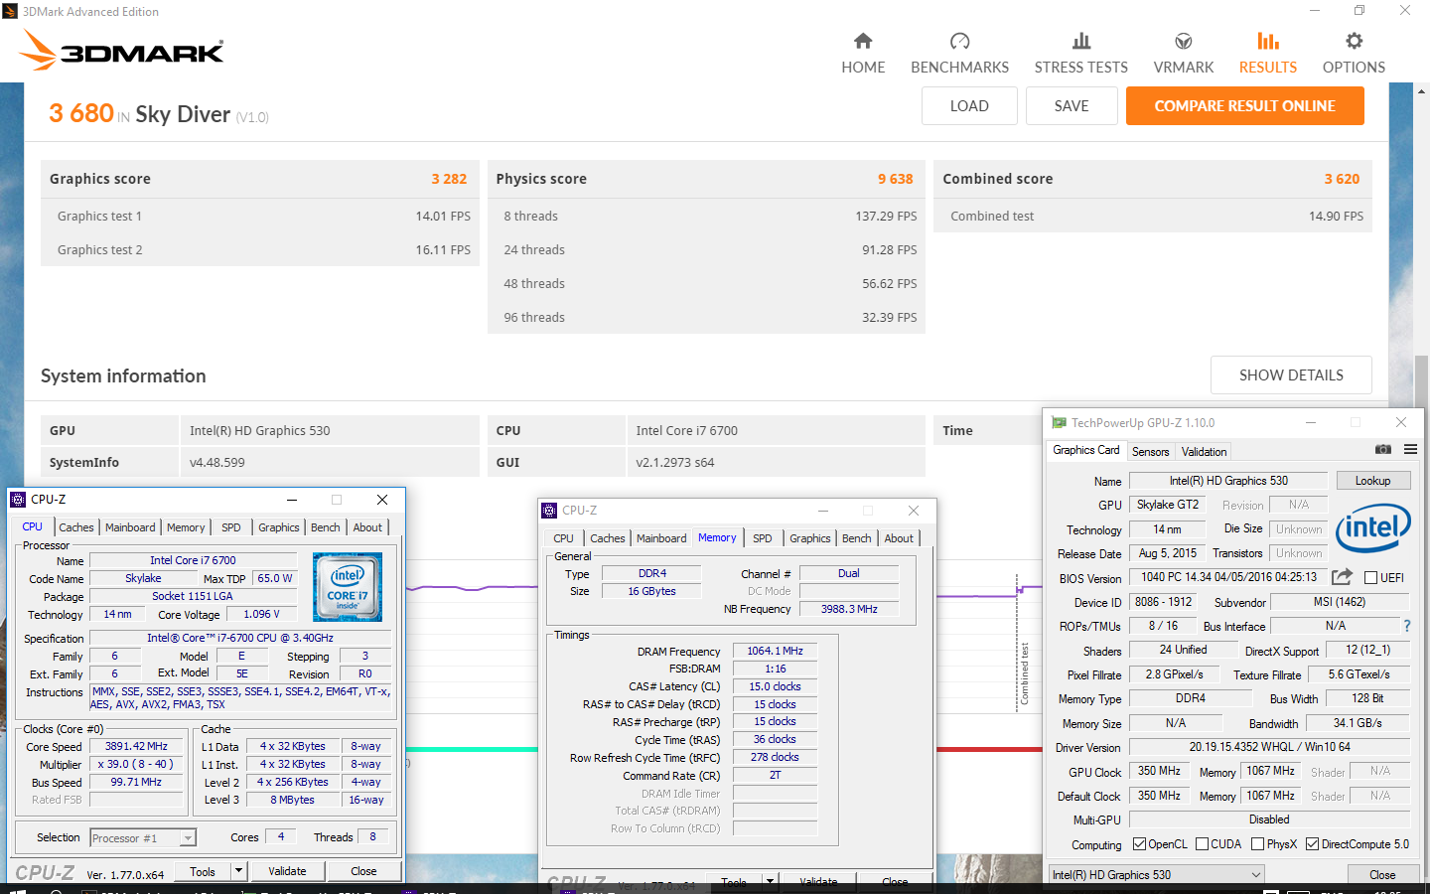Click the Close button in GPU-Z

pyautogui.click(x=1381, y=875)
